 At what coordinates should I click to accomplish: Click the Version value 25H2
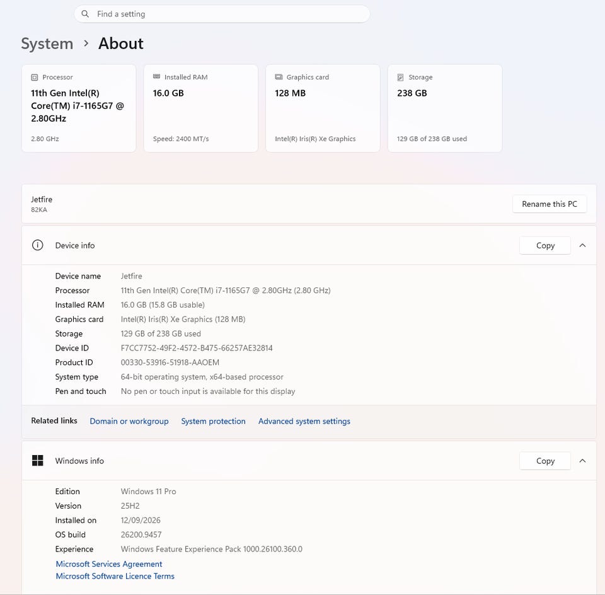pos(130,506)
